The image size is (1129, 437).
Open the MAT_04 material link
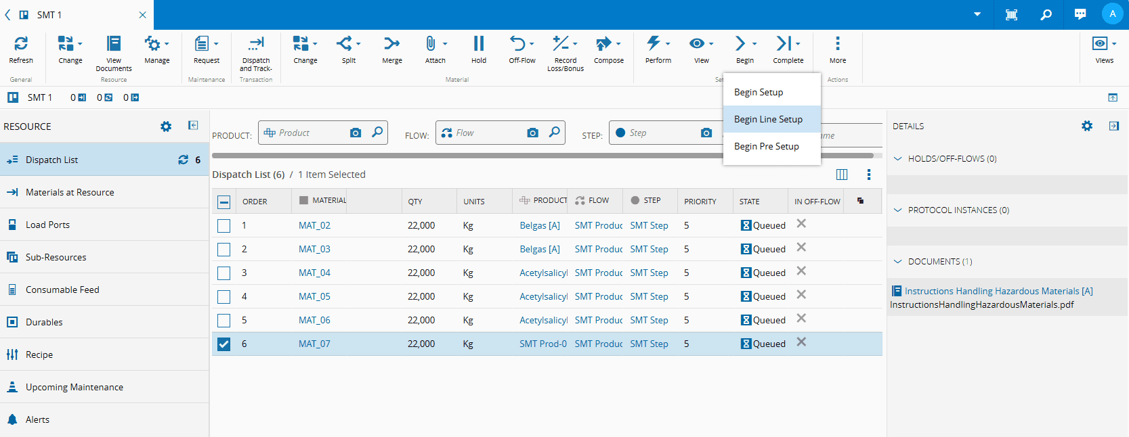(x=314, y=273)
